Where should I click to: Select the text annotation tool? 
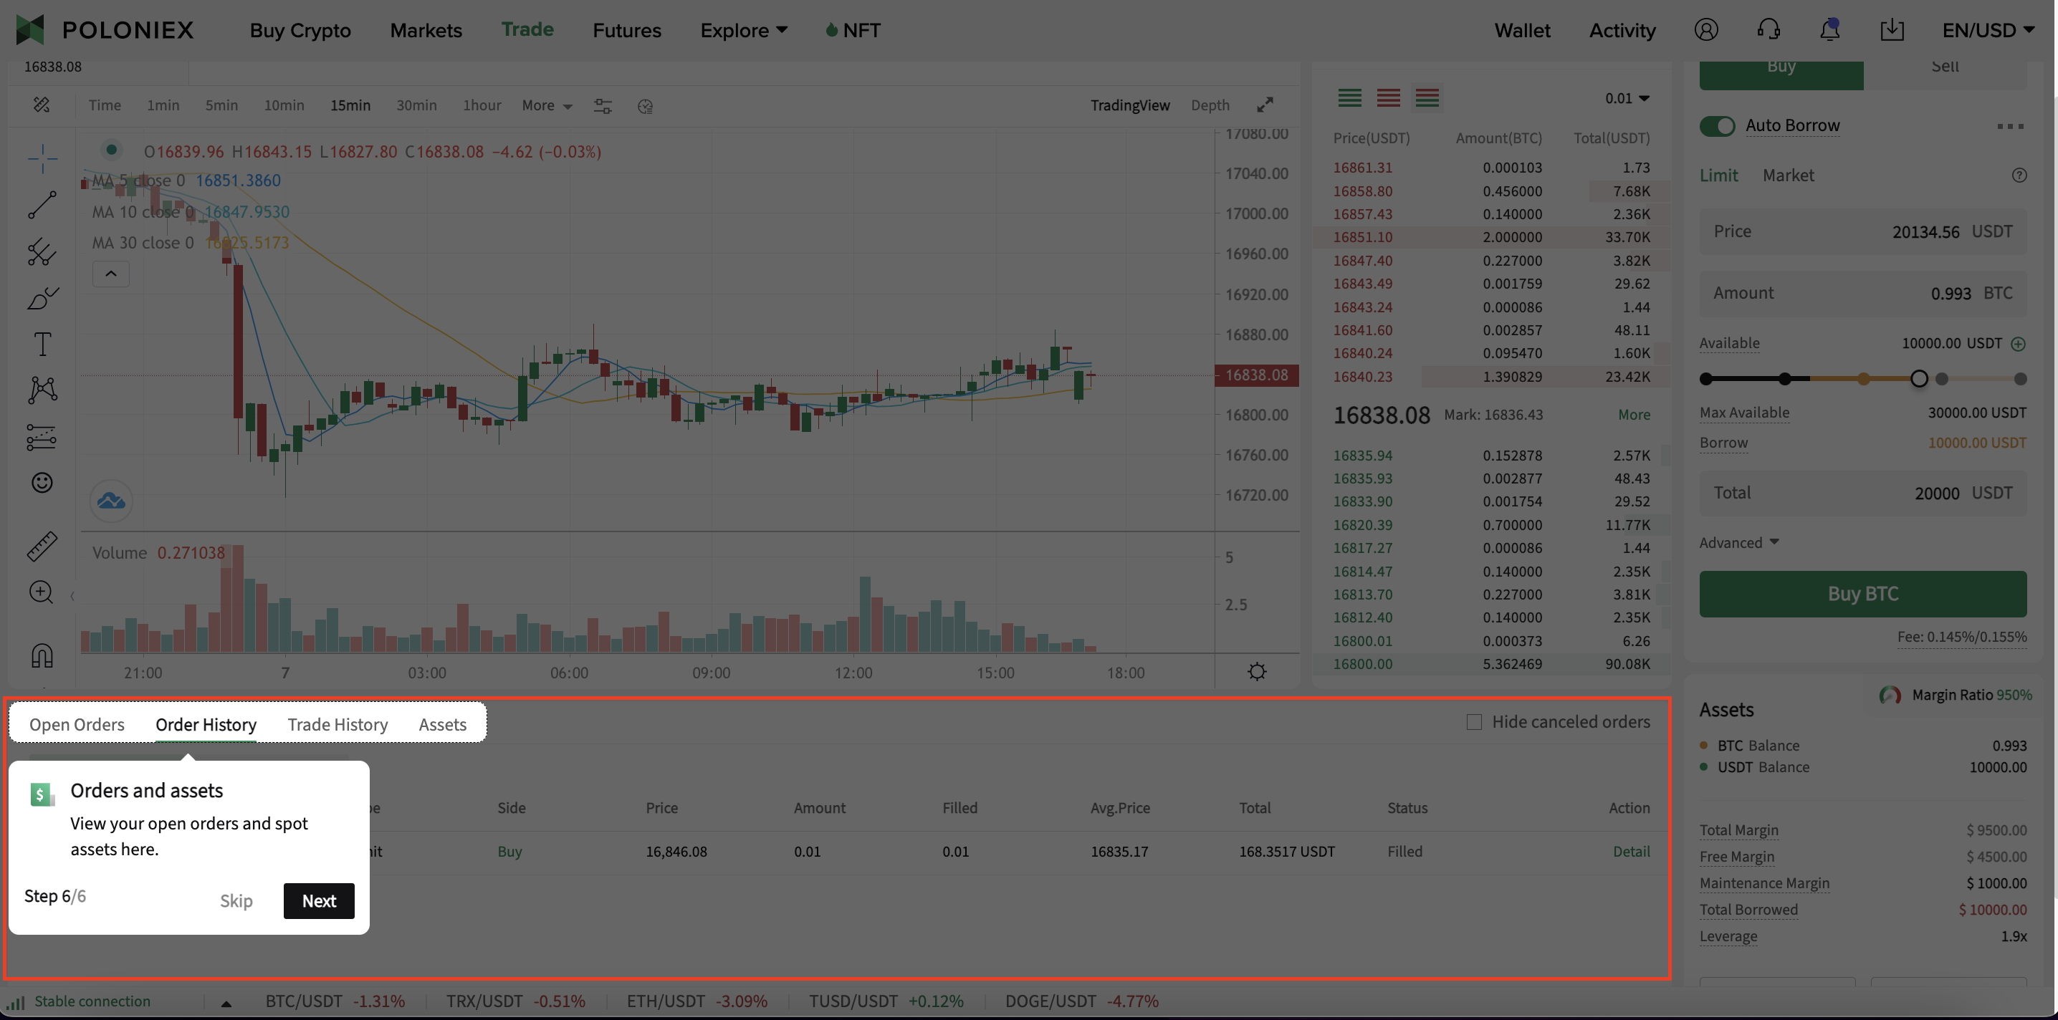[x=42, y=343]
